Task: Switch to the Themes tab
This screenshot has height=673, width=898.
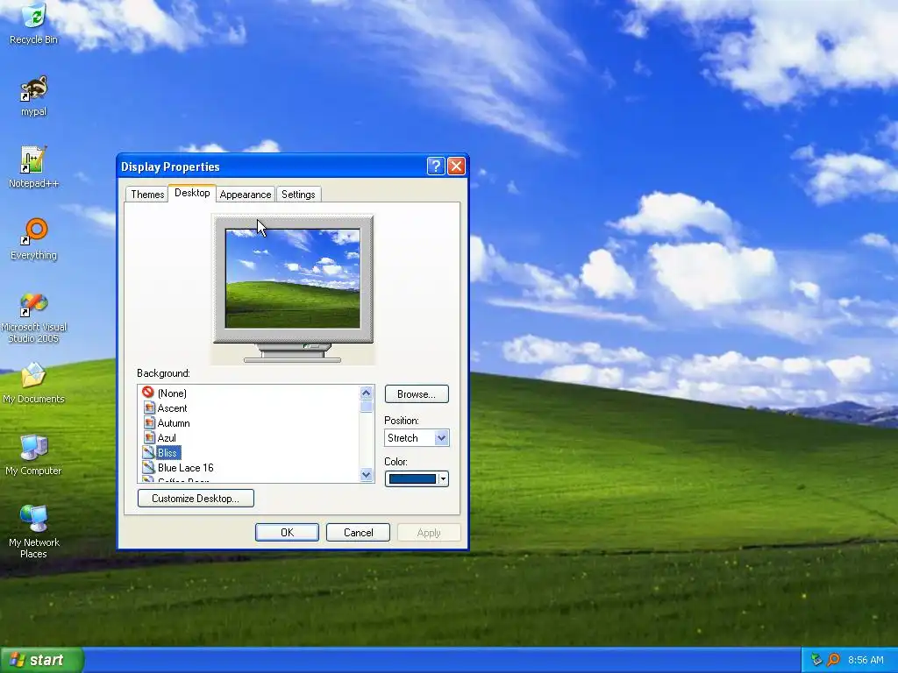Action: (x=147, y=194)
